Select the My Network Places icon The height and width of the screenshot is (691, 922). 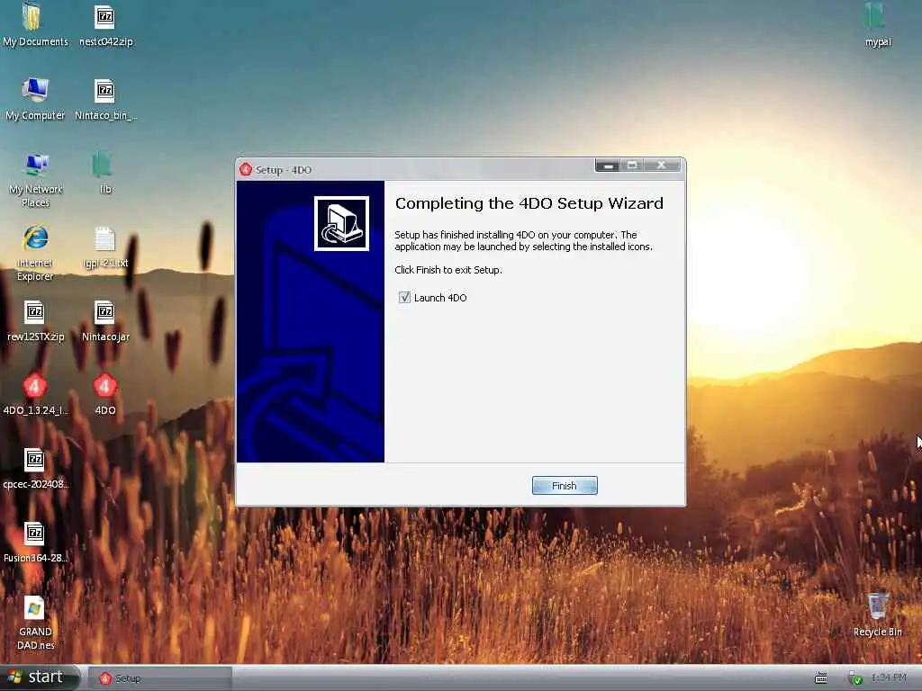point(35,180)
